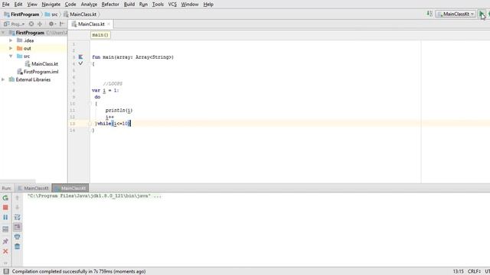490x275 pixels.
Task: Click the //LOOPS comment line
Action: (113, 83)
